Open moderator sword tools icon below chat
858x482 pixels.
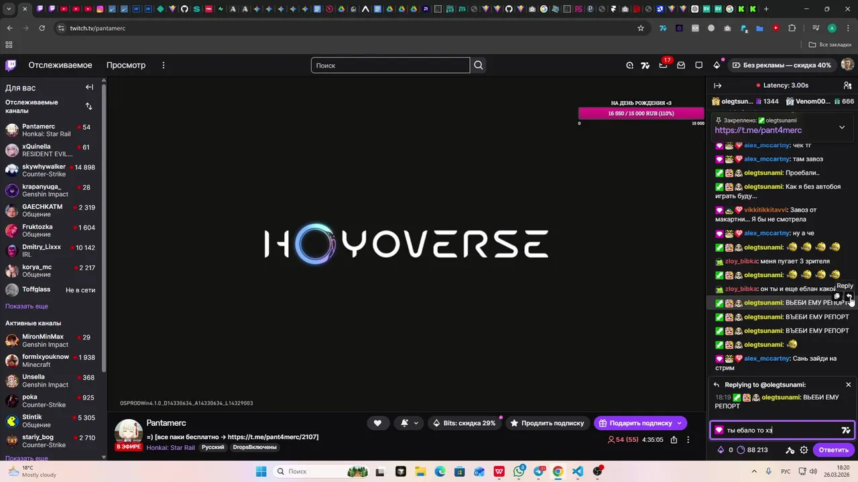point(790,450)
